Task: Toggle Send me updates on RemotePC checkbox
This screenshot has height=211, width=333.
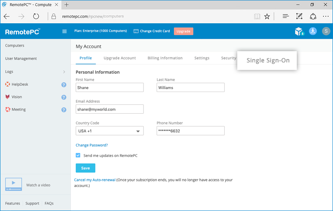Action: 78,155
